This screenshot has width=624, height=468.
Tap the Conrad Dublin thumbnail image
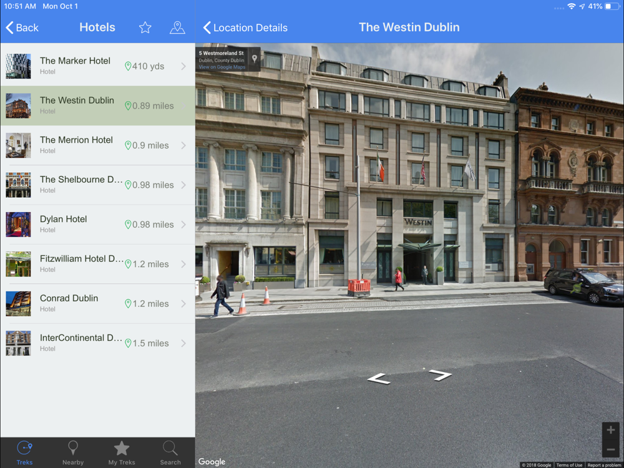(x=18, y=304)
